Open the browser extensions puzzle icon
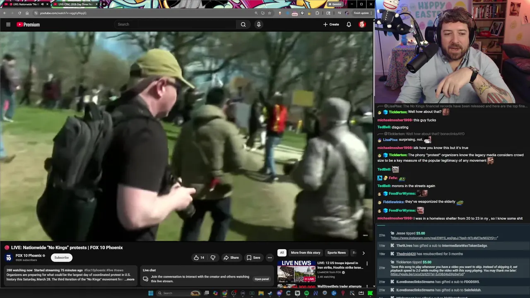The width and height of the screenshot is (530, 298). click(317, 13)
